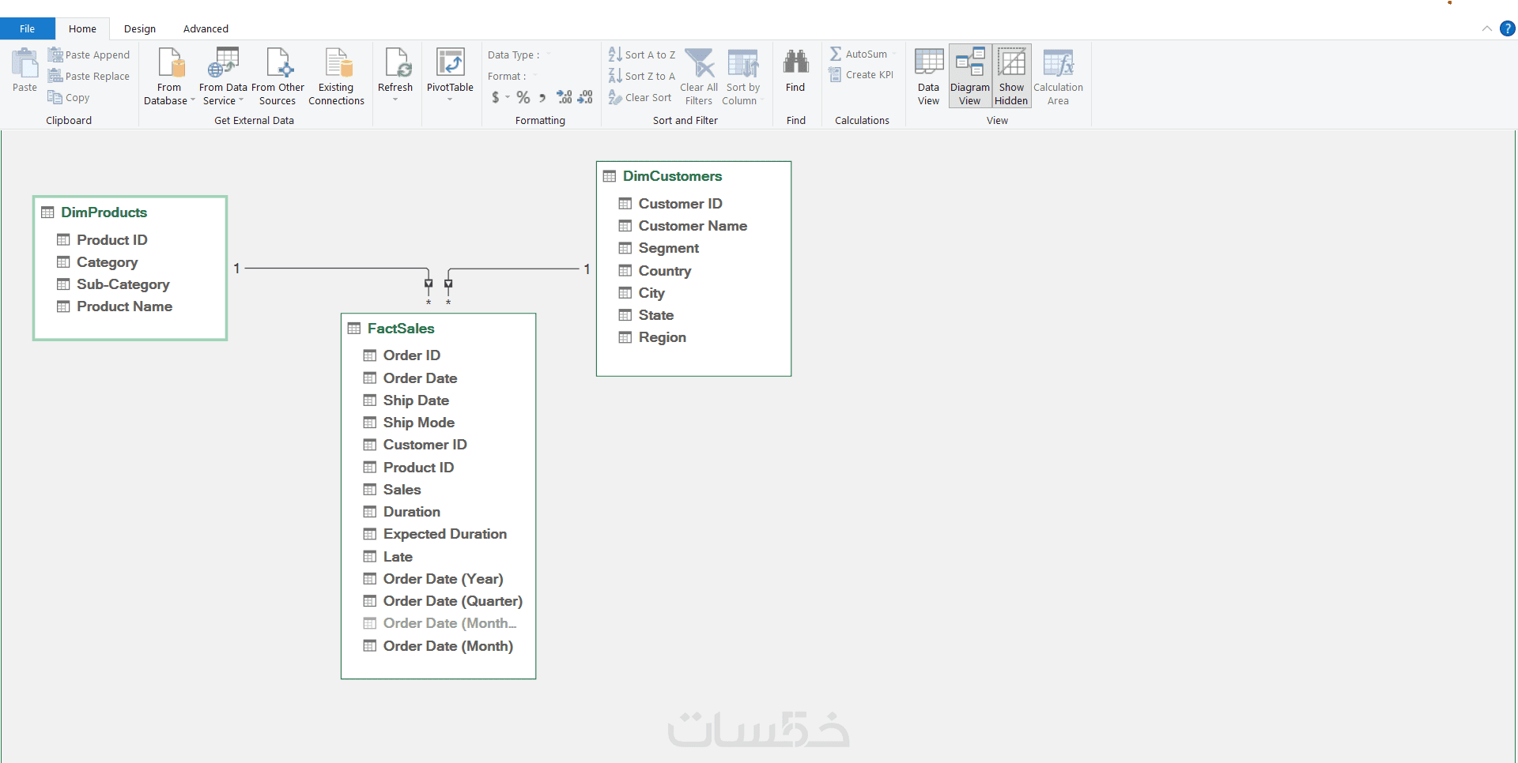Select the Order Date (Quarter) column
Viewport: 1518px width, 763px height.
(452, 601)
